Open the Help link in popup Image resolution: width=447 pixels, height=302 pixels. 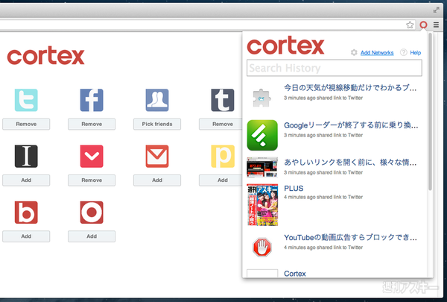pos(416,53)
